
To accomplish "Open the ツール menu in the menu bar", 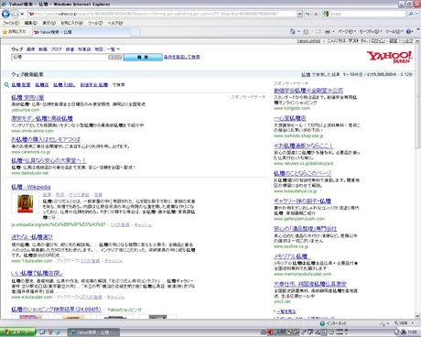I will [x=95, y=23].
